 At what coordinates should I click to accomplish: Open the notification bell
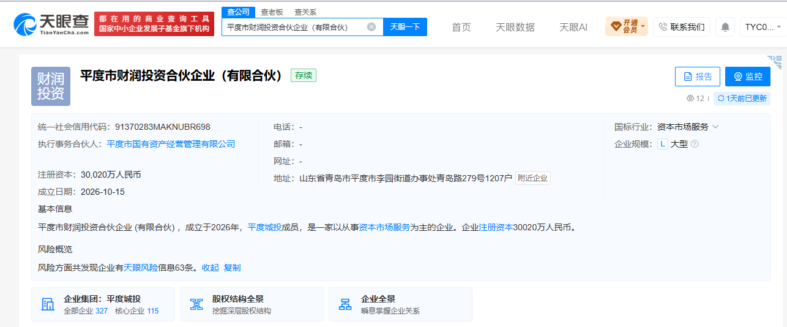(x=725, y=27)
